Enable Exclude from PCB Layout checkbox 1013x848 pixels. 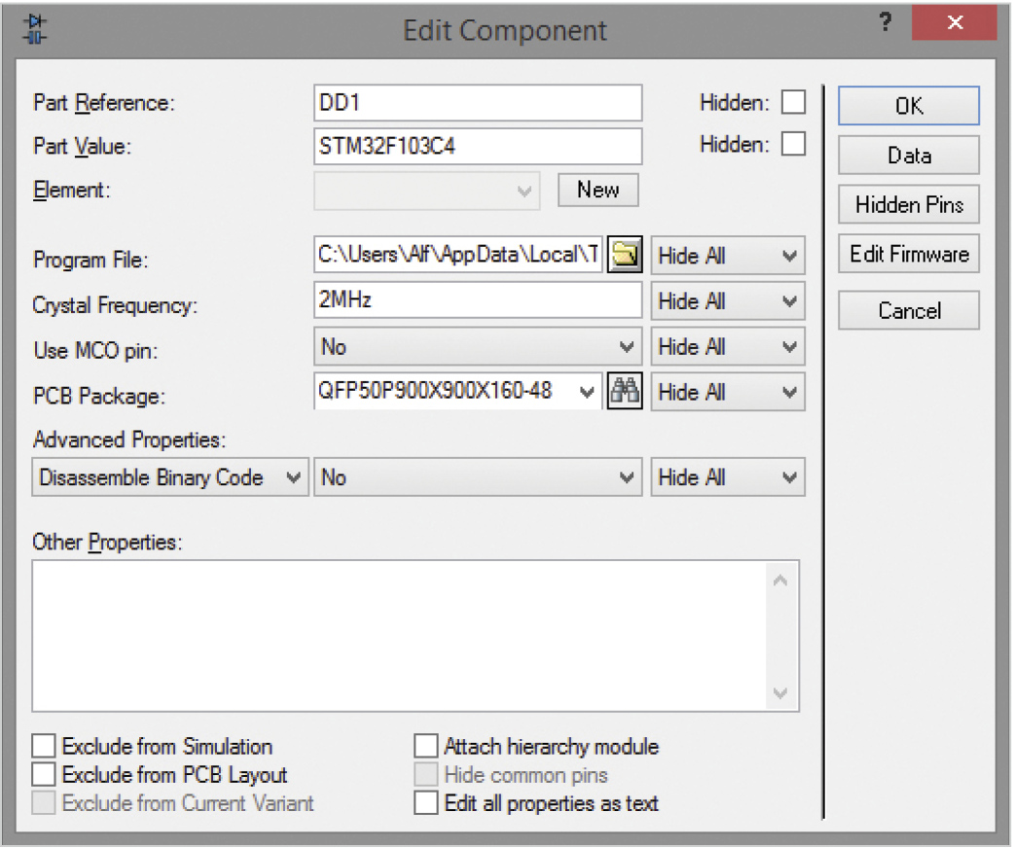coord(43,774)
